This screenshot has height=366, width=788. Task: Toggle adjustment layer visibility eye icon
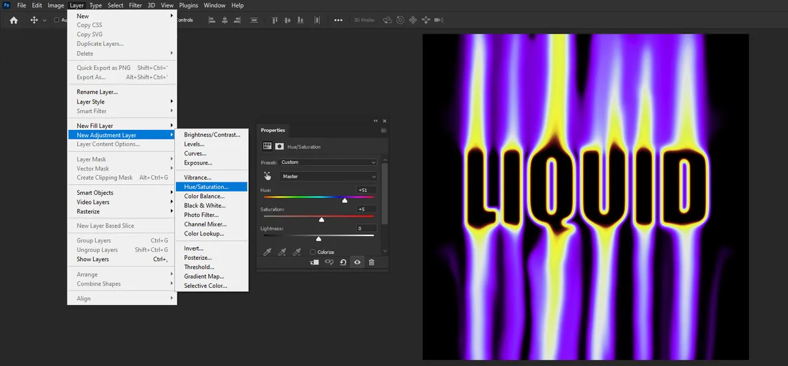tap(357, 262)
